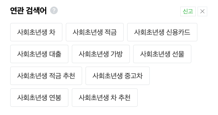
Task: Click the help question mark icon
Action: coord(54,11)
